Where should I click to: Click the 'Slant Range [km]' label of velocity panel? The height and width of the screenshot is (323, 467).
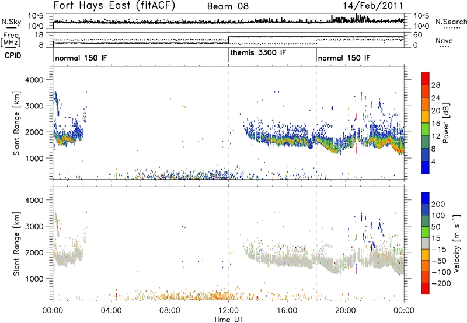[16, 243]
